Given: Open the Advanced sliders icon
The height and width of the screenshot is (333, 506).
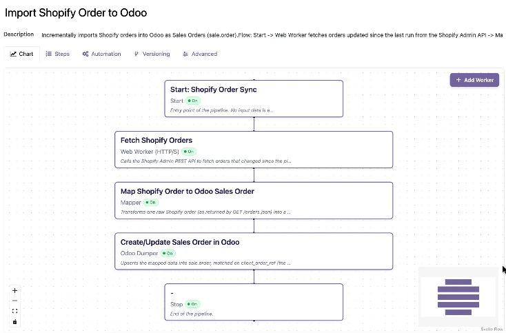Looking at the screenshot, I should point(185,54).
